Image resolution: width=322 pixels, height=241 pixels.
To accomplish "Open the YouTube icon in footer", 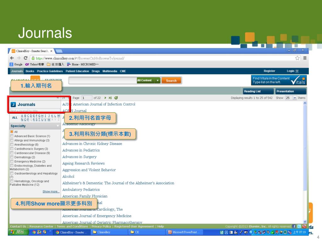I will 304,227.
